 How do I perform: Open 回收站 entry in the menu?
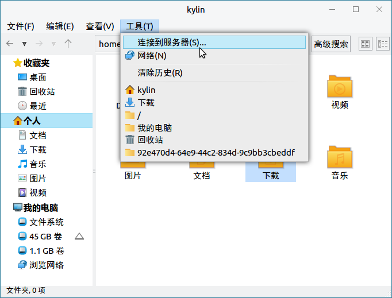point(214,140)
